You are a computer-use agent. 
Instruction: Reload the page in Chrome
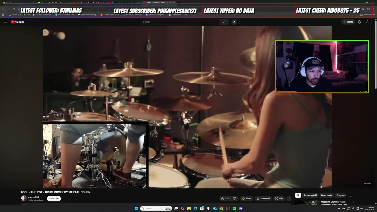click(14, 9)
